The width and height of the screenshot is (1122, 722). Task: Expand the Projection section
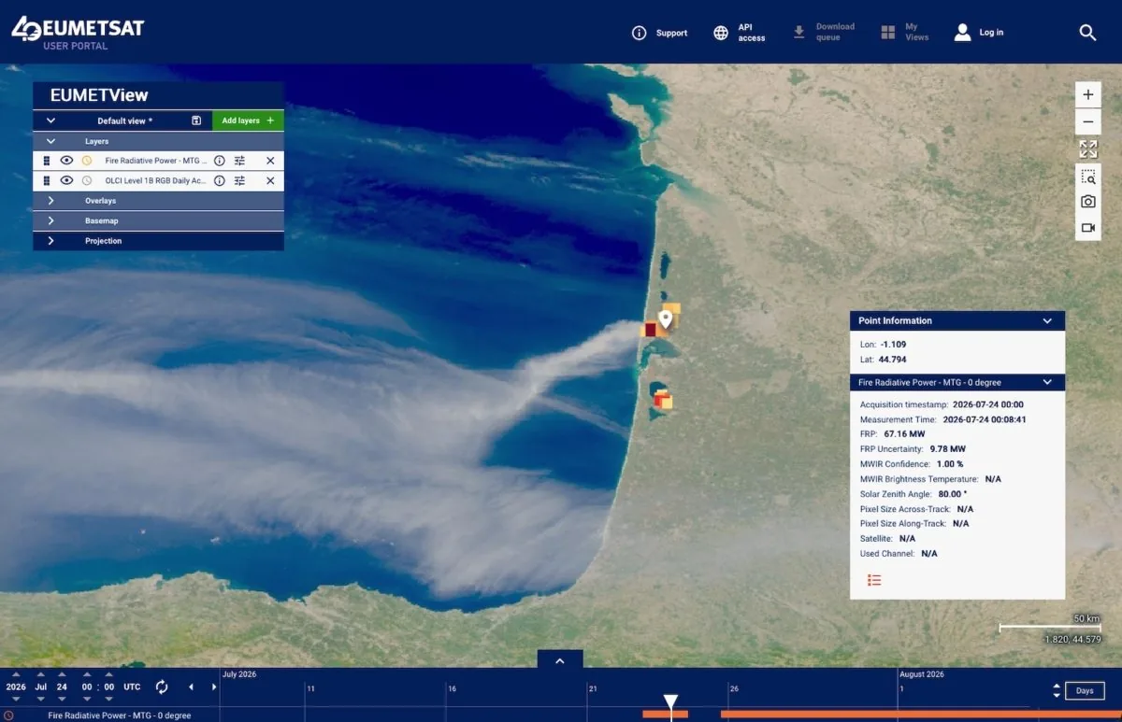[50, 241]
